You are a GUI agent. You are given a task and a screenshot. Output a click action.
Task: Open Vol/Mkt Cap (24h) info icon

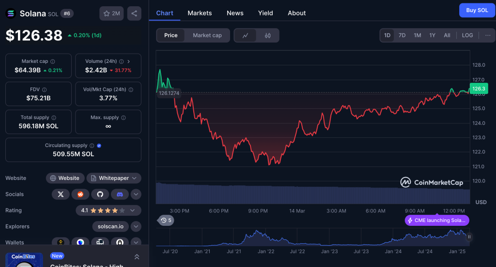tap(131, 90)
